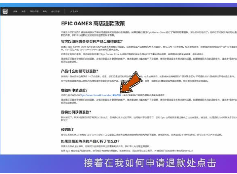Screen dimensions: 237x174
Task: Open the 常见问题 (FAQ) navigation item
Action: coord(35,11)
